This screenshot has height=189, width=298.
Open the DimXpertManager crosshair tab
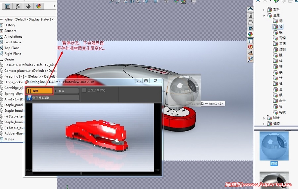(x=28, y=6)
